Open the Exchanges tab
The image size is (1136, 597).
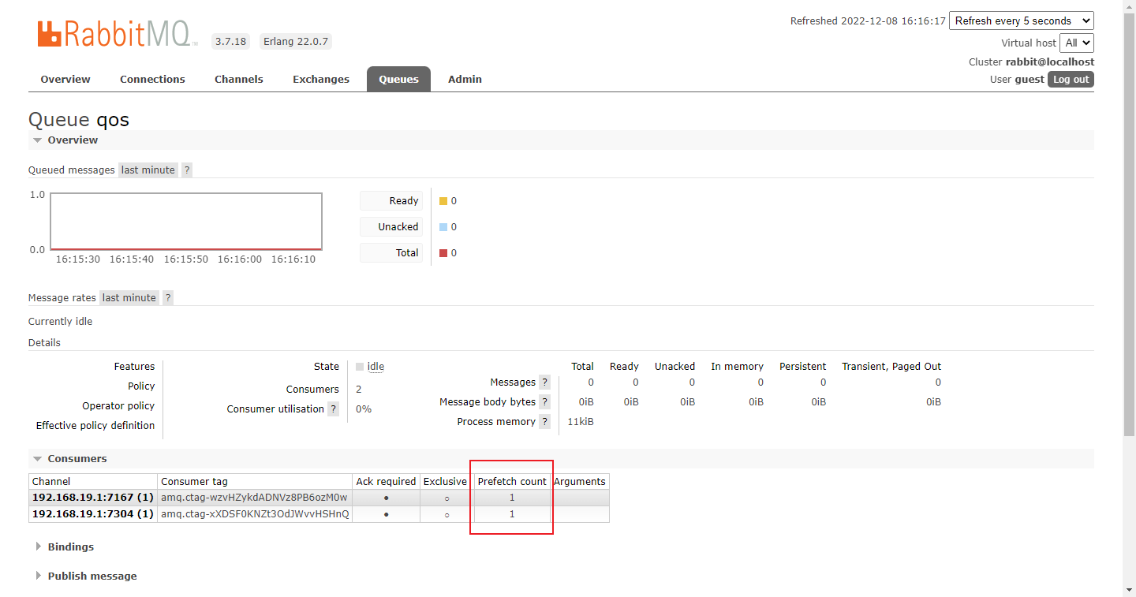click(321, 79)
